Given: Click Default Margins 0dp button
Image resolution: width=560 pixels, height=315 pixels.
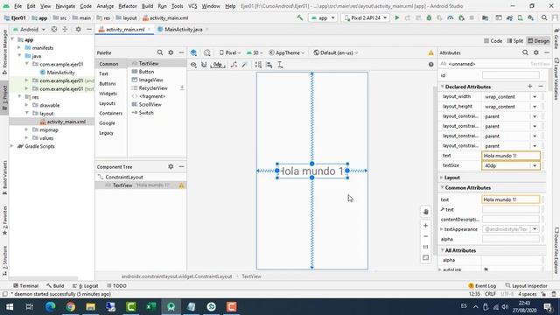Looking at the screenshot, I should click(x=218, y=65).
